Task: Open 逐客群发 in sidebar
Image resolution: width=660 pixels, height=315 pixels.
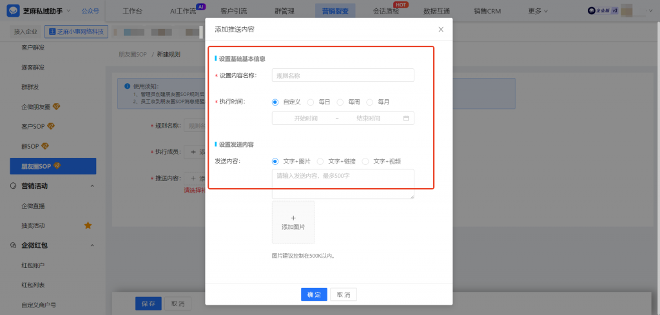Action: click(x=33, y=67)
